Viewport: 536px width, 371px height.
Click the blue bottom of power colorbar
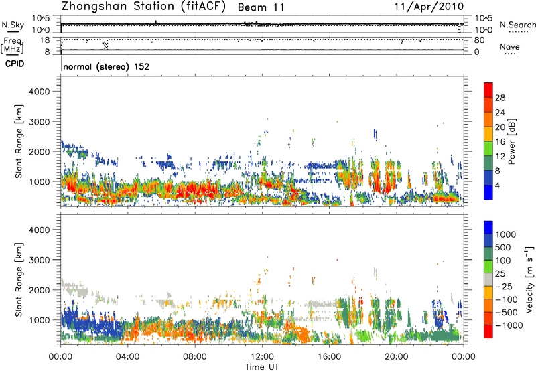488,192
